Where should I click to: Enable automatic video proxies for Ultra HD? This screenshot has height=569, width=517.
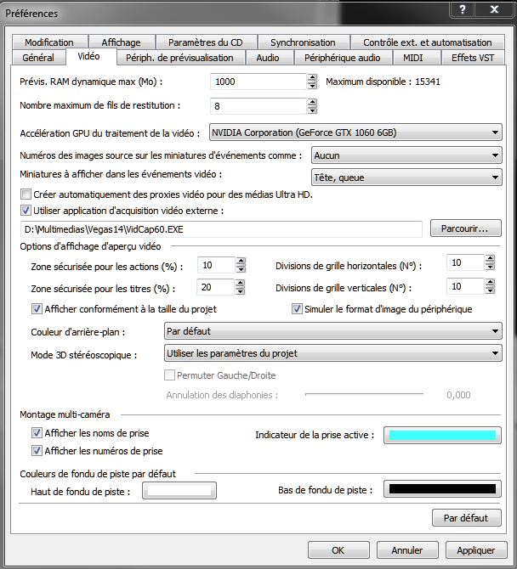click(x=26, y=194)
